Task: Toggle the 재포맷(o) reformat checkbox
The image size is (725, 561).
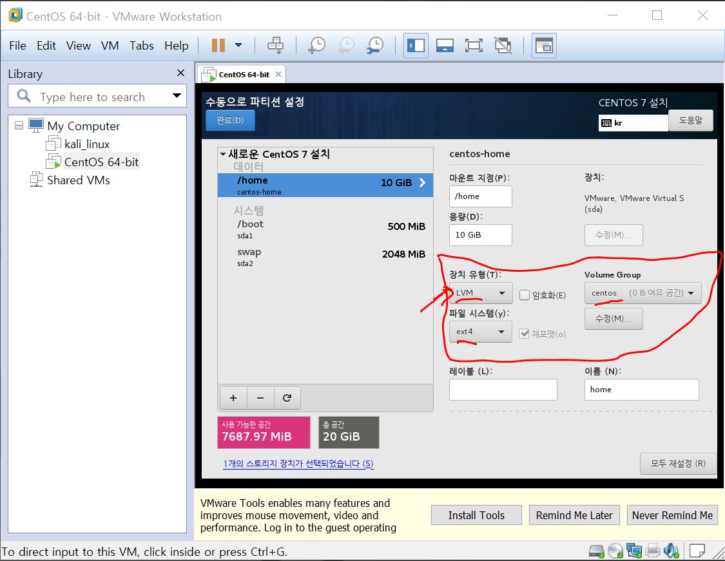Action: pos(525,334)
